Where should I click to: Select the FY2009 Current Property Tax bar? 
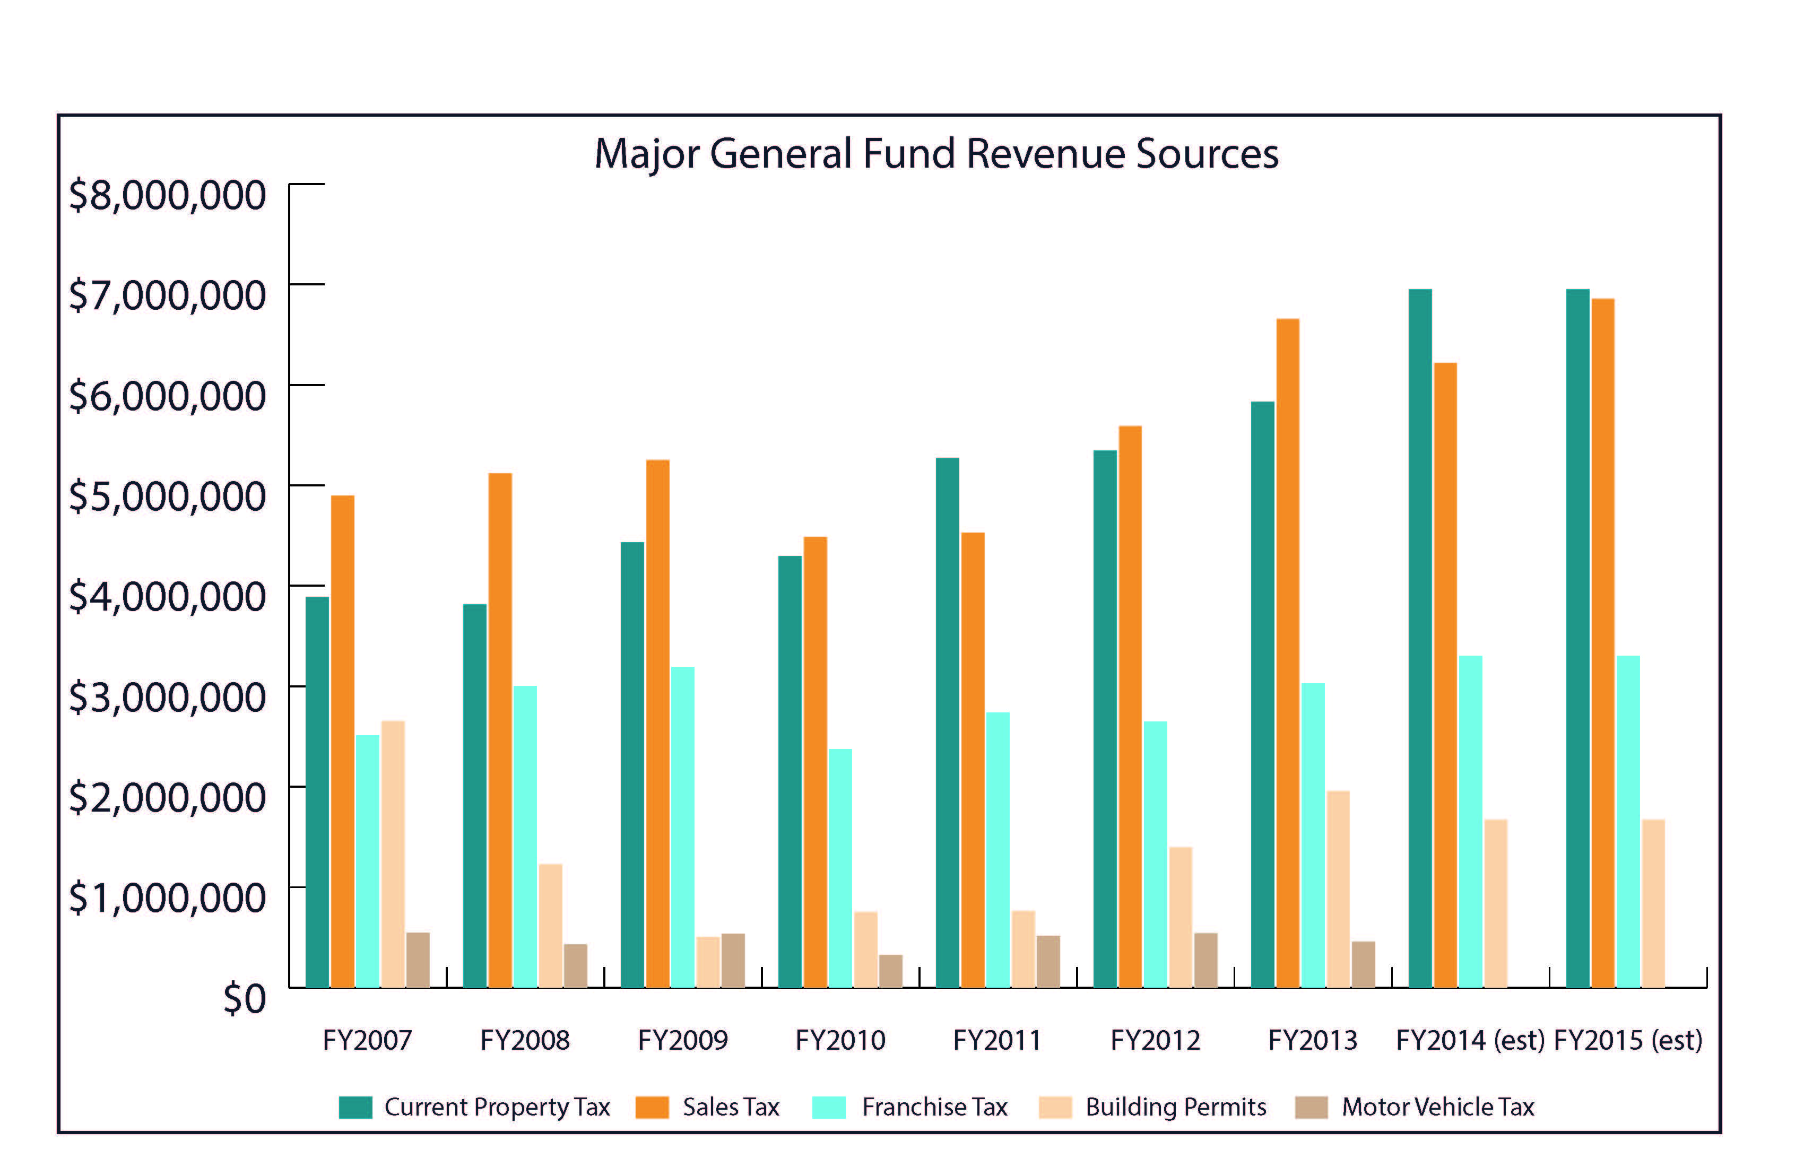(632, 764)
